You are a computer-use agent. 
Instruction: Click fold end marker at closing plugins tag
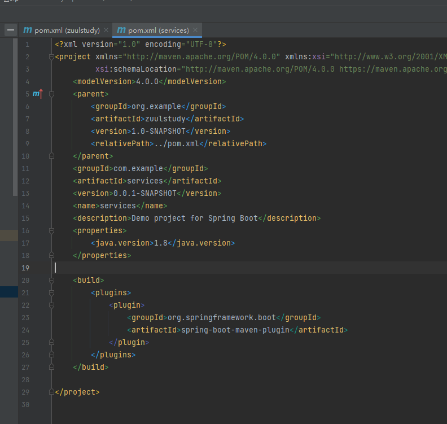coord(51,355)
